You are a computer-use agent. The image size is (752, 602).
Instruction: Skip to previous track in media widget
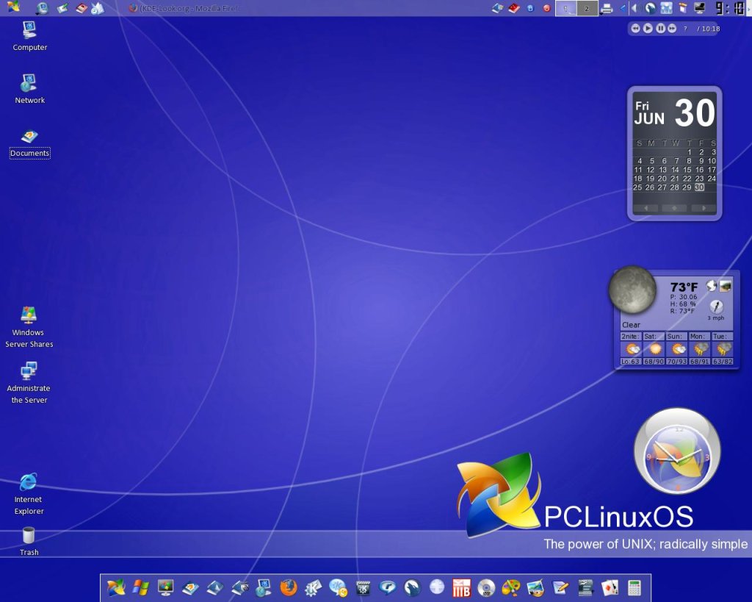point(635,29)
